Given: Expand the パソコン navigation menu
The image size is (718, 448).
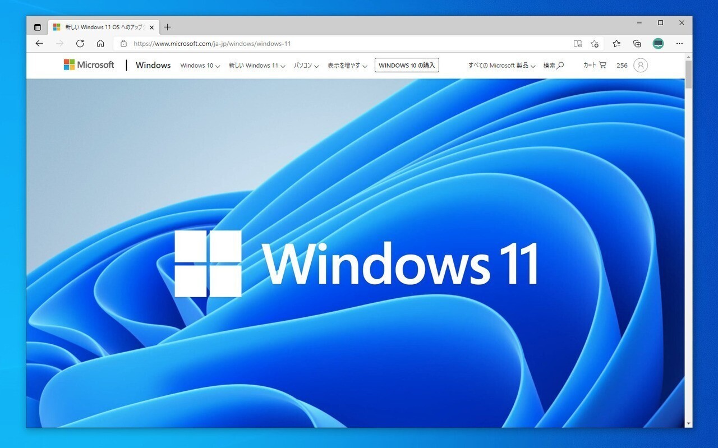Looking at the screenshot, I should click(x=306, y=66).
